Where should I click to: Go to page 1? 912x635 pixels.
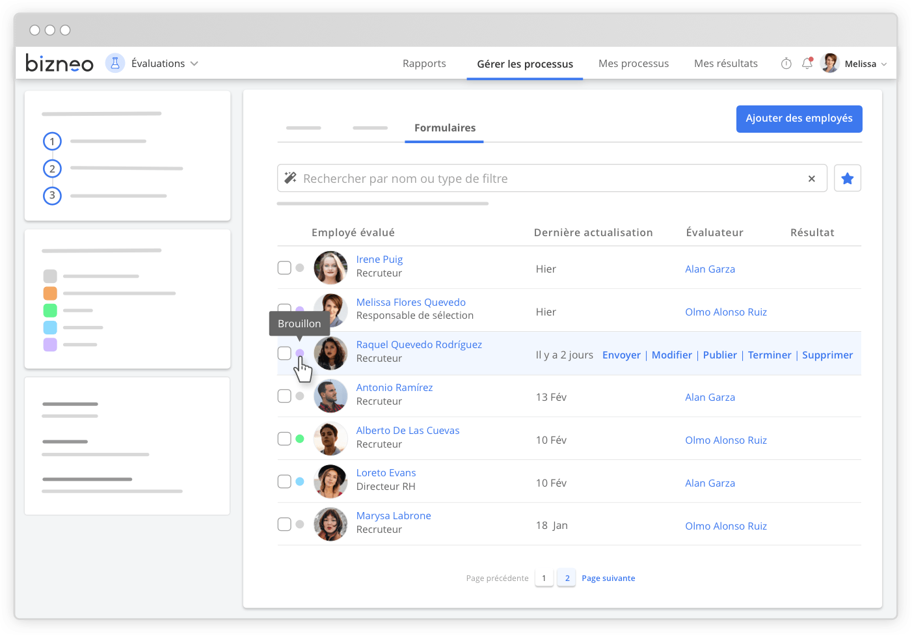[x=544, y=578]
